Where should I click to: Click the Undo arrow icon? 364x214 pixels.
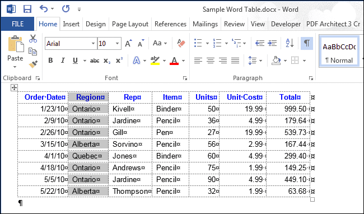pyautogui.click(x=44, y=9)
